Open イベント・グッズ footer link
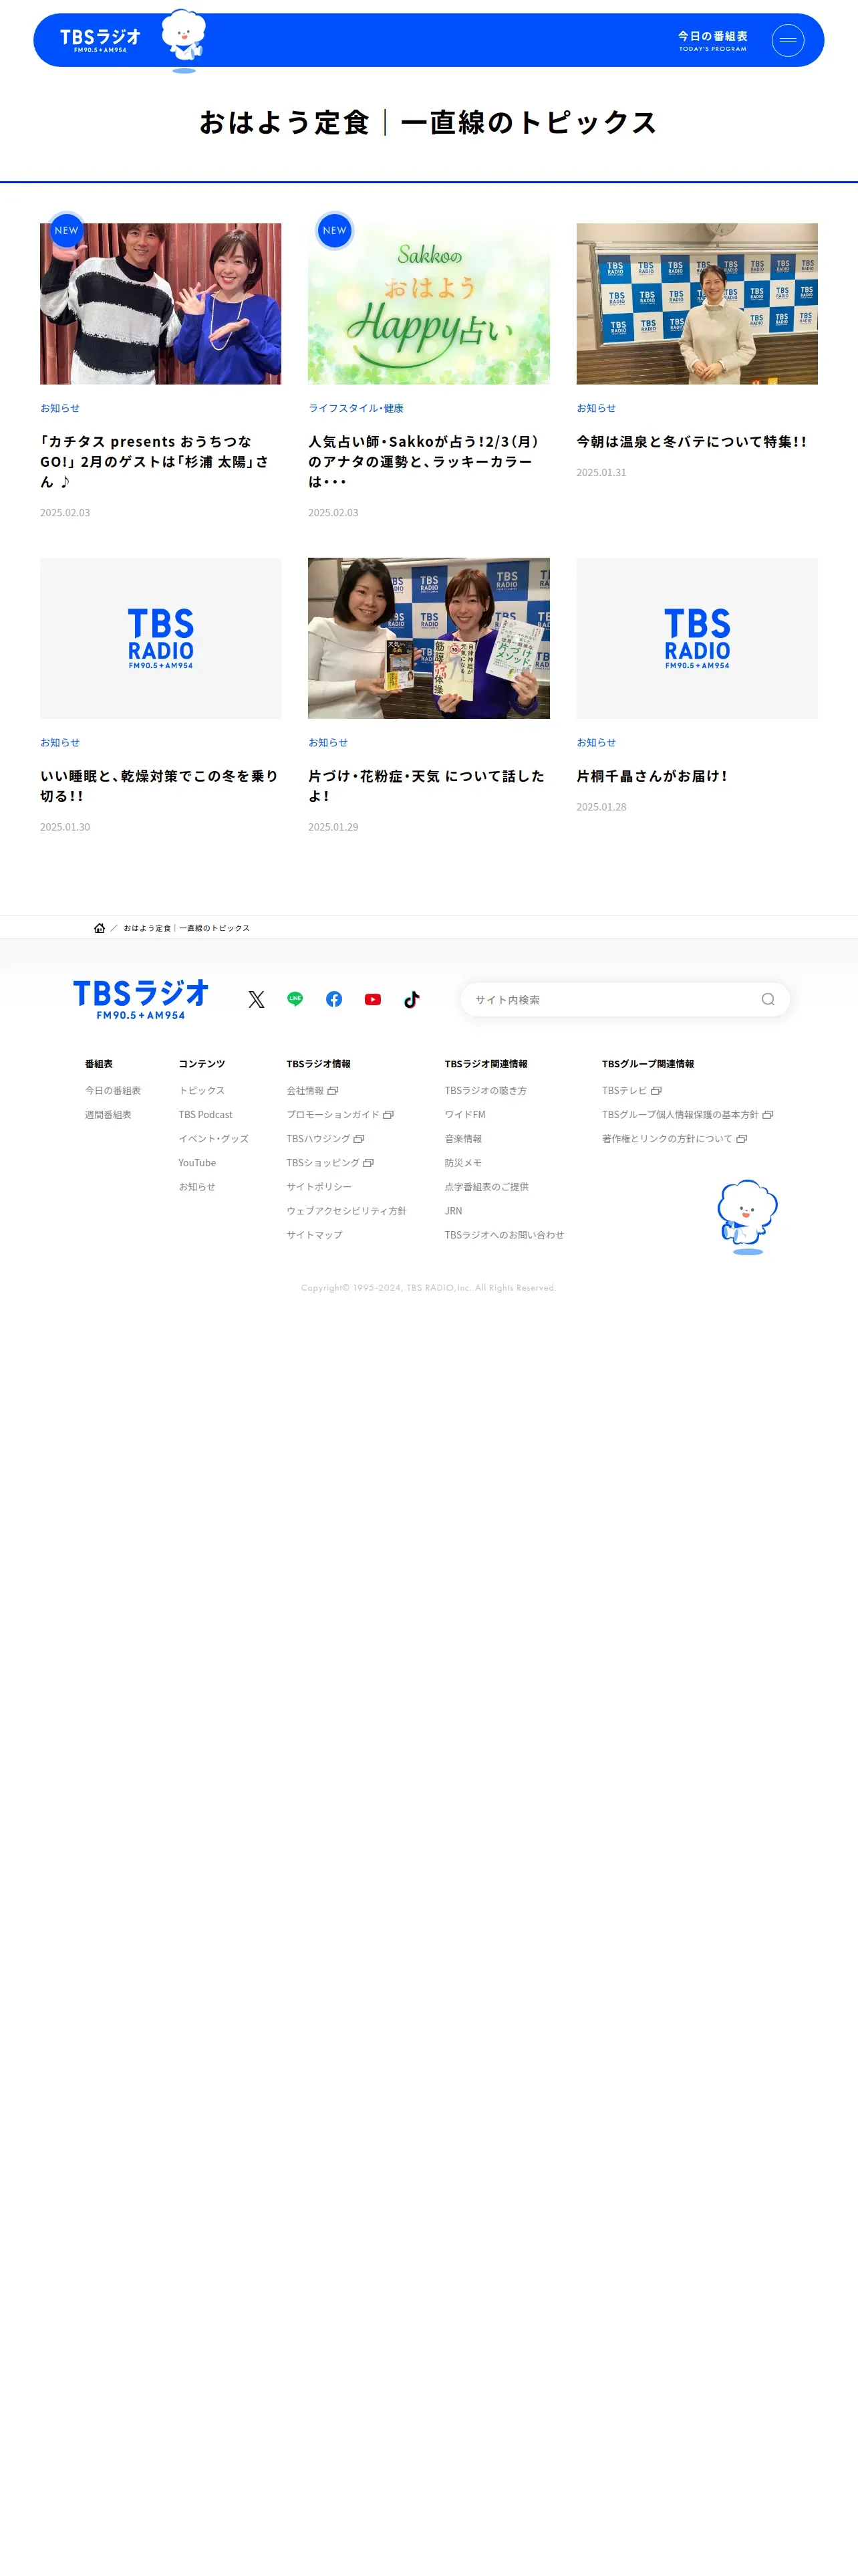The image size is (858, 2576). tap(214, 1139)
